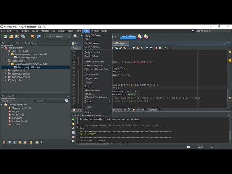This screenshot has width=232, height=174.
Task: Click the Next Bookmark down-arrow icon
Action: pyautogui.click(x=138, y=48)
